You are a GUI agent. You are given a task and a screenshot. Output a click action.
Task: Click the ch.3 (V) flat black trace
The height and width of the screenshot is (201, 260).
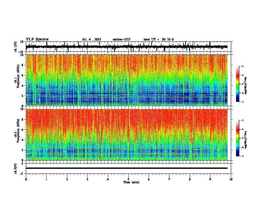coord(127,168)
